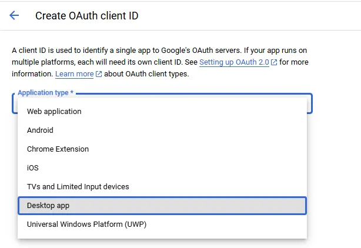Click external-link icon beside Learn more
The width and height of the screenshot is (361, 248).
(99, 74)
